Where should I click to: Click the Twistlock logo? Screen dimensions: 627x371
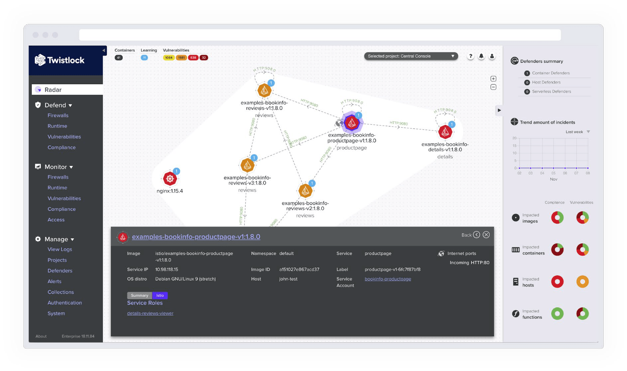point(60,60)
